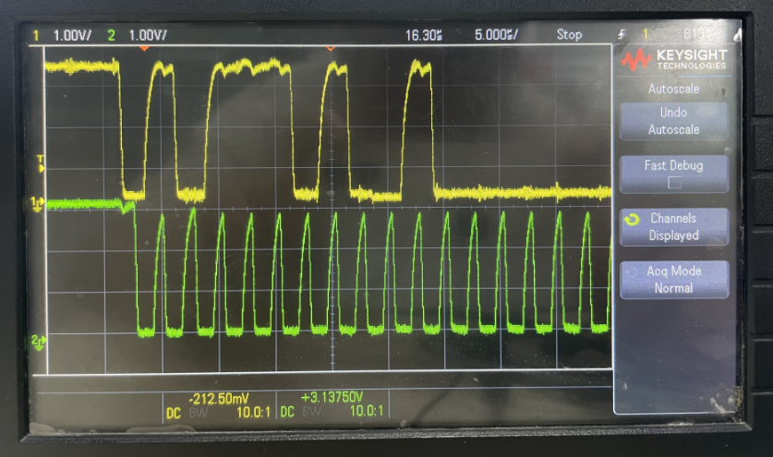This screenshot has width=773, height=457.
Task: Click the Keysight Technologies logo
Action: (x=674, y=59)
